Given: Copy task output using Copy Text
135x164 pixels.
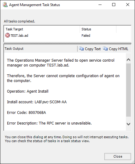Looking at the screenshot, I should pyautogui.click(x=90, y=49).
